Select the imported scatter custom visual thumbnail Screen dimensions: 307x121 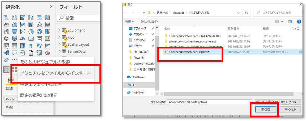pyautogui.click(x=6, y=70)
